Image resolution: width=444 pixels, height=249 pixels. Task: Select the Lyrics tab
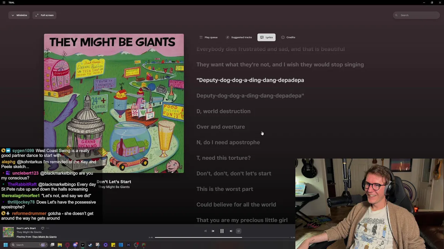[266, 37]
